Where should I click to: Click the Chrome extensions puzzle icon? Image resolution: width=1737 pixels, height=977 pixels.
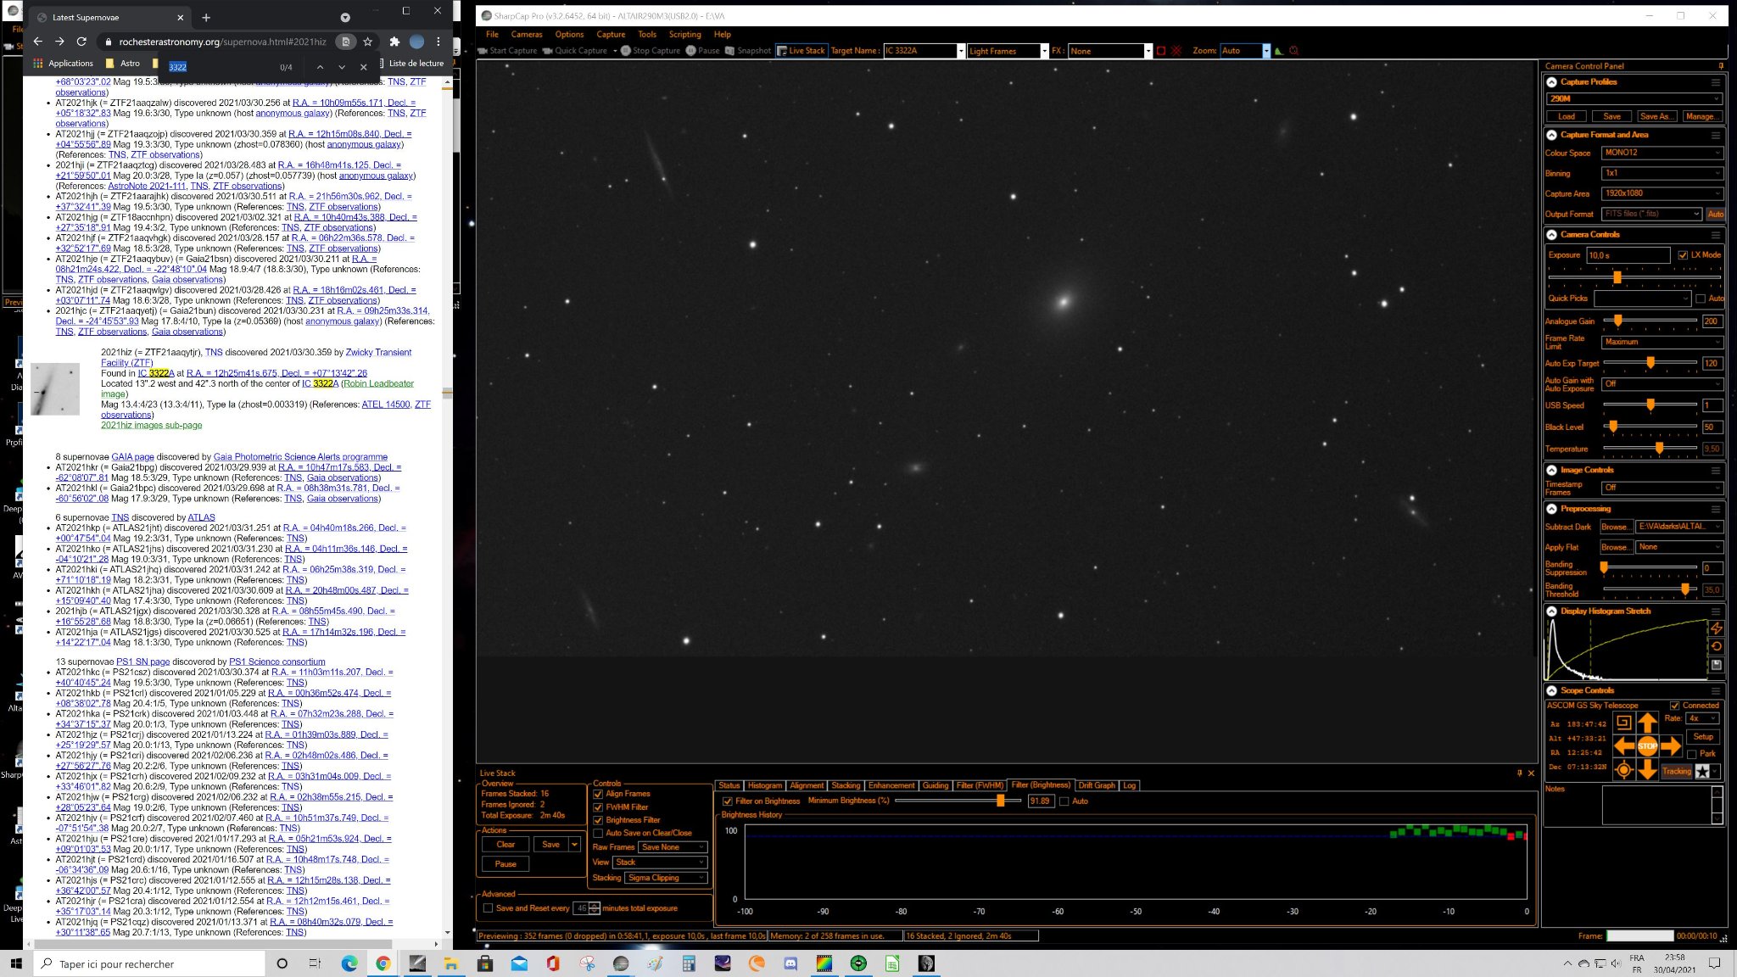(394, 42)
